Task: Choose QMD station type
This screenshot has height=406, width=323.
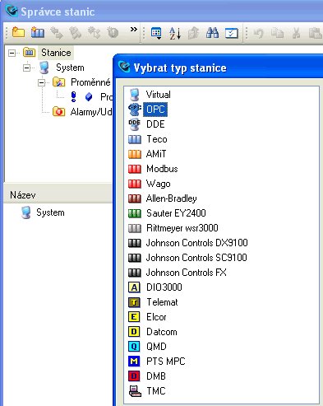Action: (156, 347)
